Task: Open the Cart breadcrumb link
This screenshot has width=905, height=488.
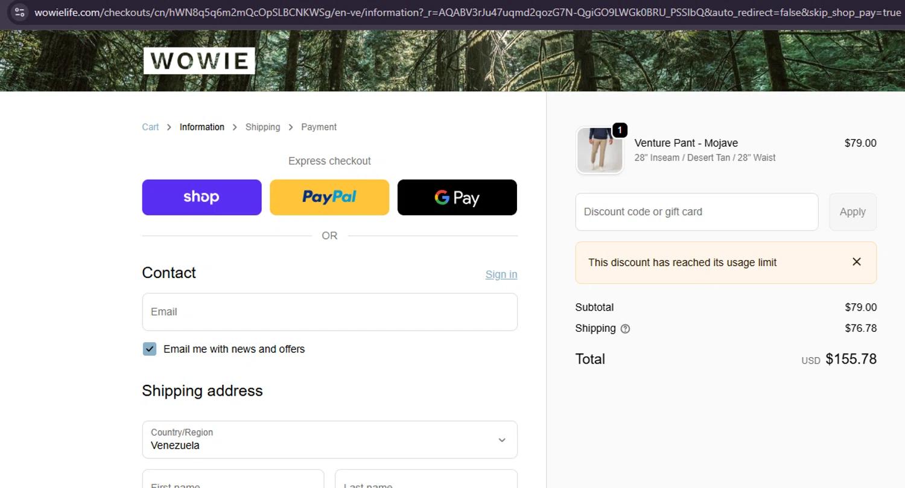Action: coord(150,127)
